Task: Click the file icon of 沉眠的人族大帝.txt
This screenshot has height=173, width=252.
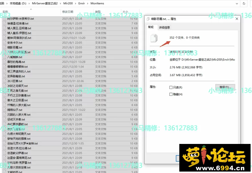Action: (5, 115)
